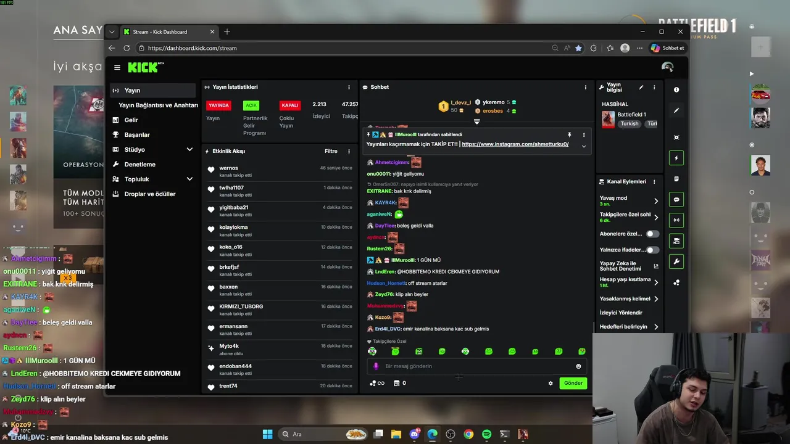Image resolution: width=790 pixels, height=444 pixels.
Task: Open Yasaklanmış kelimeler arrow
Action: (x=655, y=299)
